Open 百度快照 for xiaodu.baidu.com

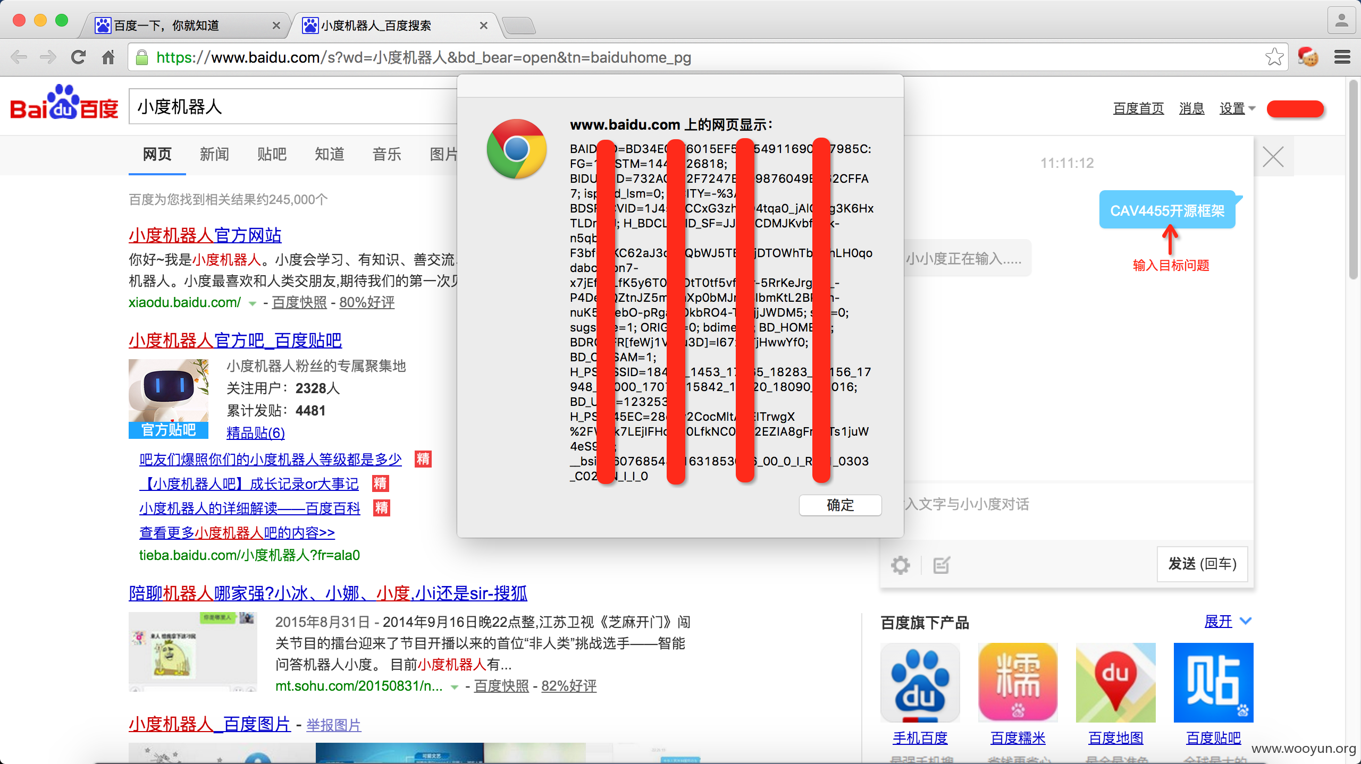(x=299, y=302)
